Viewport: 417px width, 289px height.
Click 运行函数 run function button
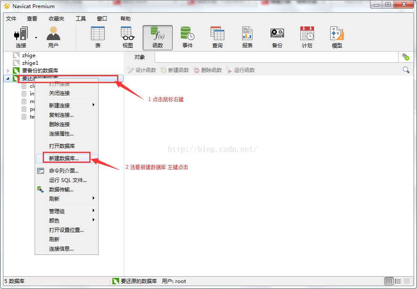point(241,70)
